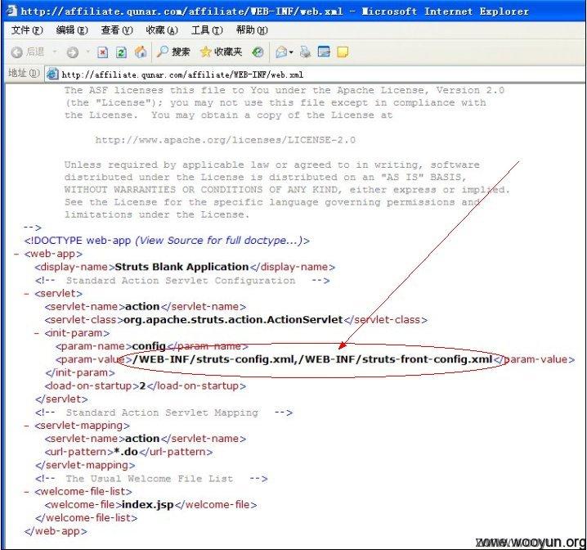The height and width of the screenshot is (550, 587).
Task: Open the 文件(F) menu
Action: click(27, 30)
